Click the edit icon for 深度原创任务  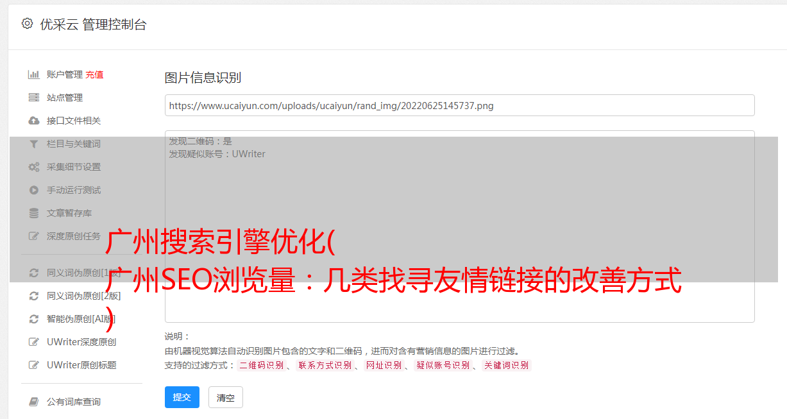pos(34,236)
